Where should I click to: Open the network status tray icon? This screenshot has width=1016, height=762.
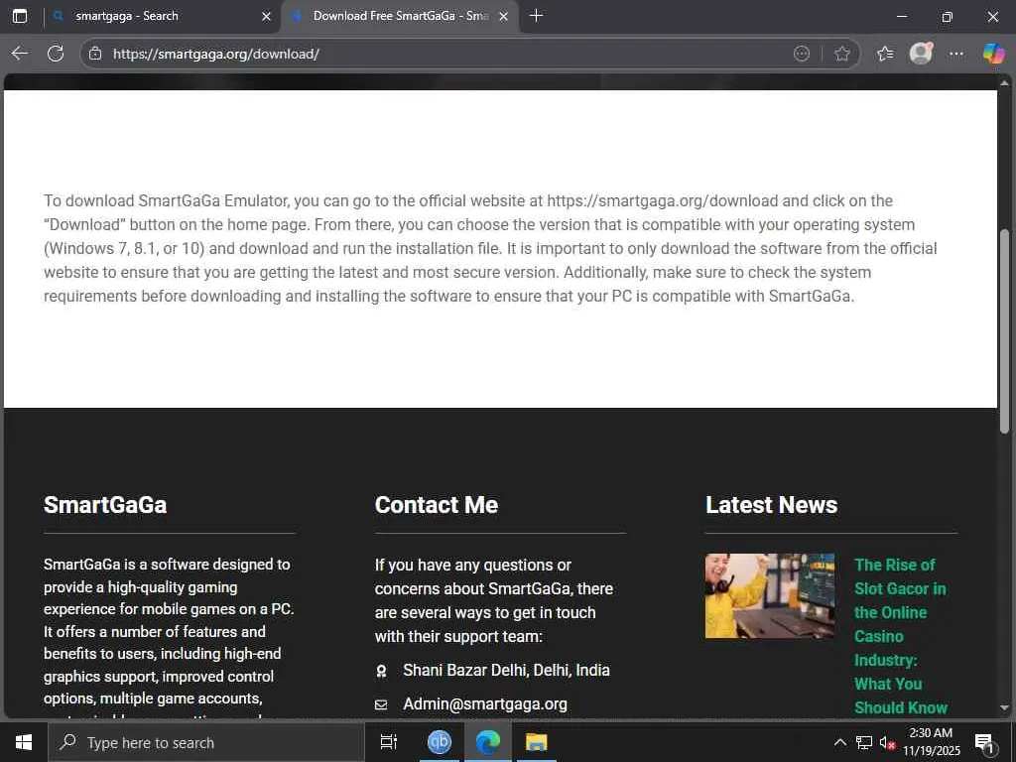(x=864, y=742)
